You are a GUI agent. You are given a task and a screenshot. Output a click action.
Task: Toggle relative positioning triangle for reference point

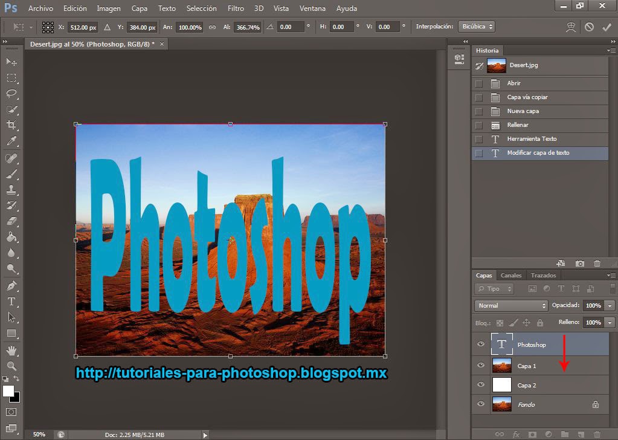point(107,27)
